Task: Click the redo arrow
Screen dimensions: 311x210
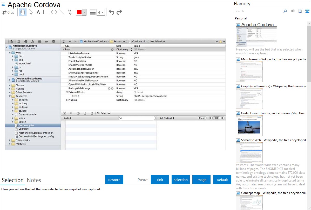Action: (x=119, y=12)
